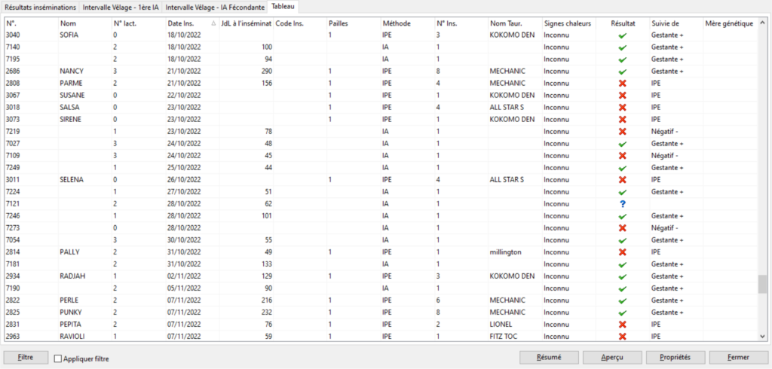The width and height of the screenshot is (772, 369).
Task: Enable the Appliquer filtre checkbox
Action: pyautogui.click(x=58, y=358)
